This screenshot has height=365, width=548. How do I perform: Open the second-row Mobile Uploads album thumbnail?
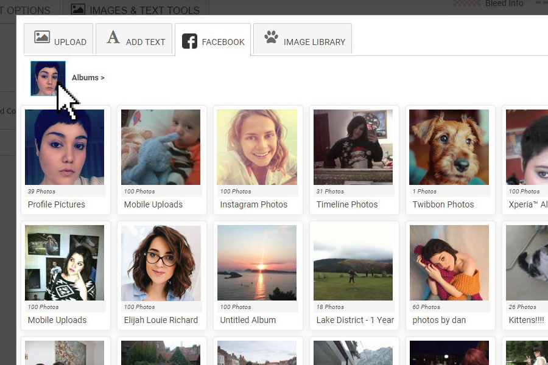(x=65, y=263)
